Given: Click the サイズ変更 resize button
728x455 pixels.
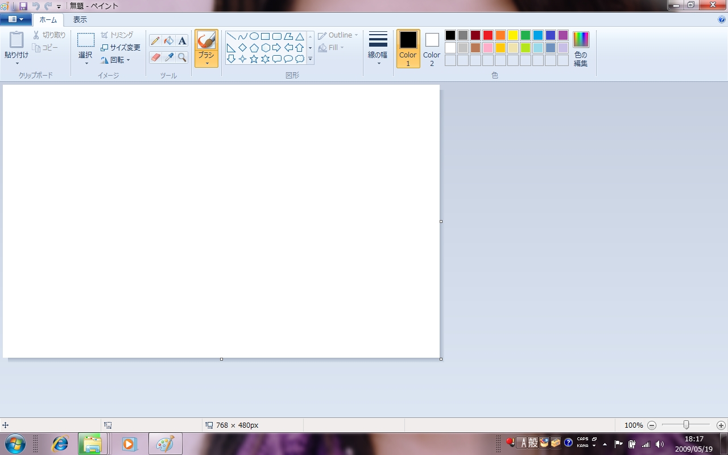Looking at the screenshot, I should (121, 48).
